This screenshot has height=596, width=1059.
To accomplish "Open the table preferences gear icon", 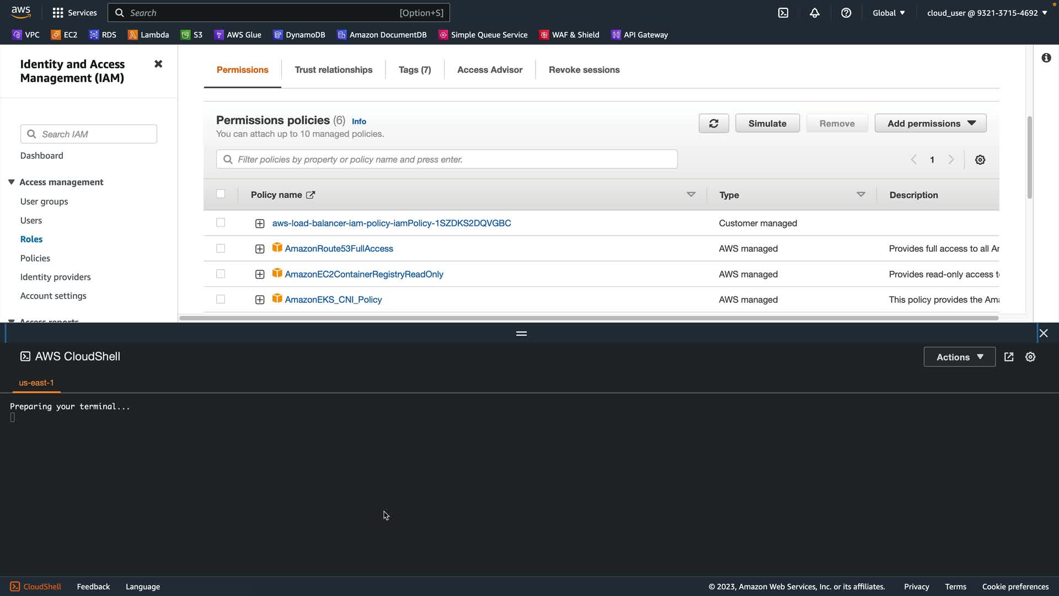I will [x=980, y=159].
